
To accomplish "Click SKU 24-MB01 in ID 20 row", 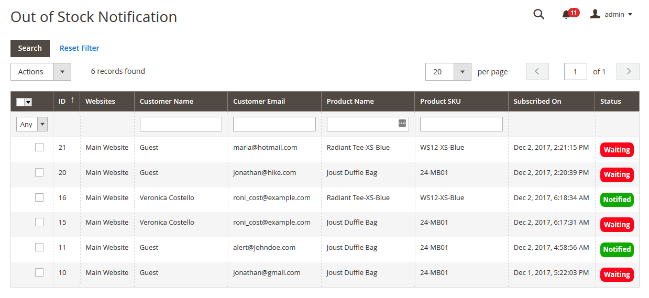I will coord(434,172).
